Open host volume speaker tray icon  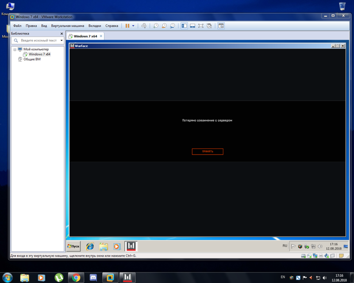click(x=325, y=278)
